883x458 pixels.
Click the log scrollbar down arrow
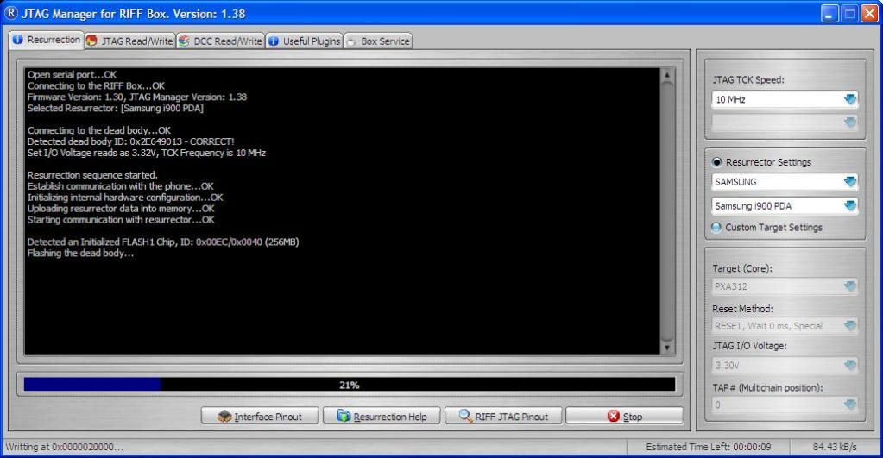666,348
